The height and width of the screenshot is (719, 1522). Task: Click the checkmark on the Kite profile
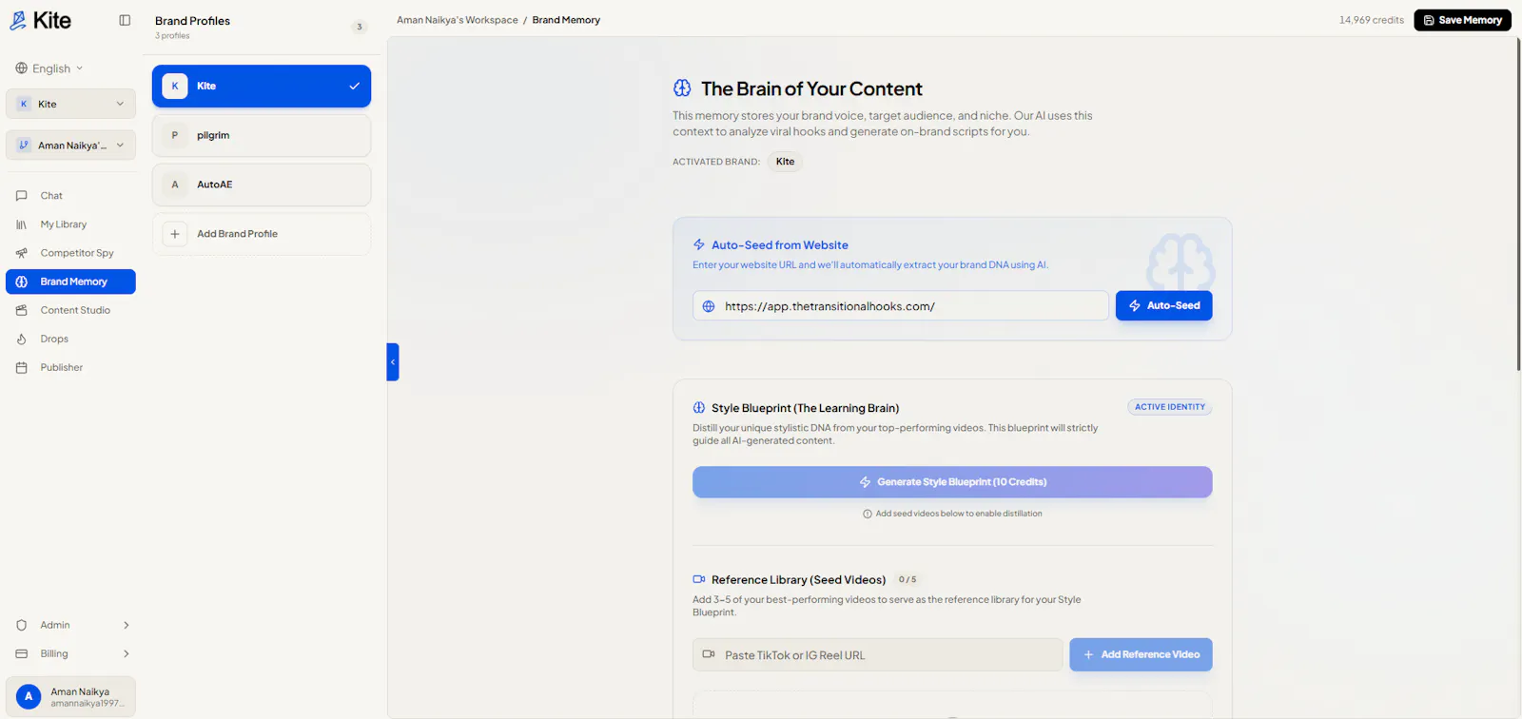pos(354,86)
